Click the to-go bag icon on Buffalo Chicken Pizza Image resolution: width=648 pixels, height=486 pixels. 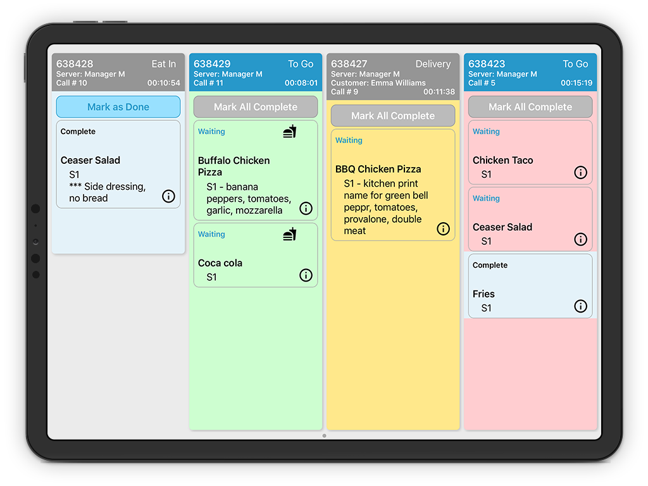point(289,131)
